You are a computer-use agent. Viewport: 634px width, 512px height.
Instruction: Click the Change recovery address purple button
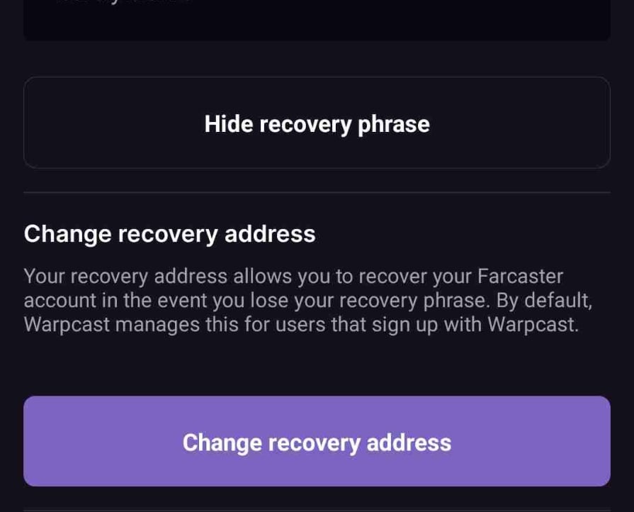[317, 441]
